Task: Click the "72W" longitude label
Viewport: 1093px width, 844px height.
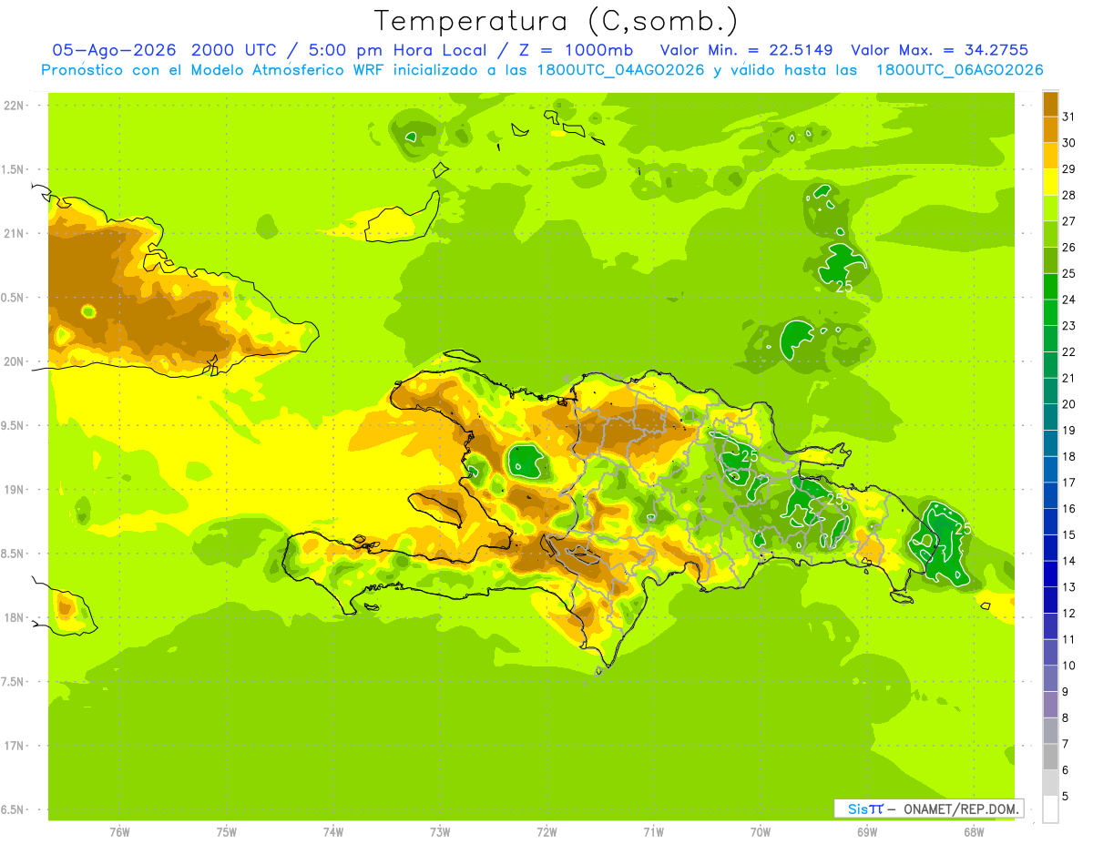Action: tap(546, 831)
